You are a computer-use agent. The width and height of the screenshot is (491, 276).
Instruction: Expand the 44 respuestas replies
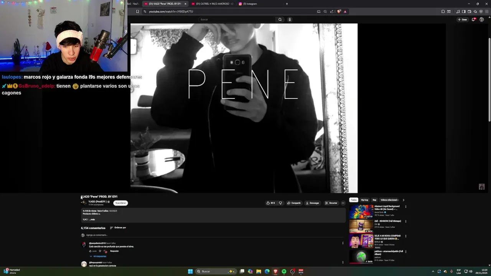(x=98, y=256)
